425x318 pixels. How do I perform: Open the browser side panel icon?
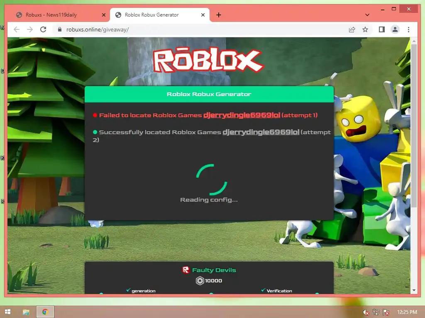tap(382, 29)
